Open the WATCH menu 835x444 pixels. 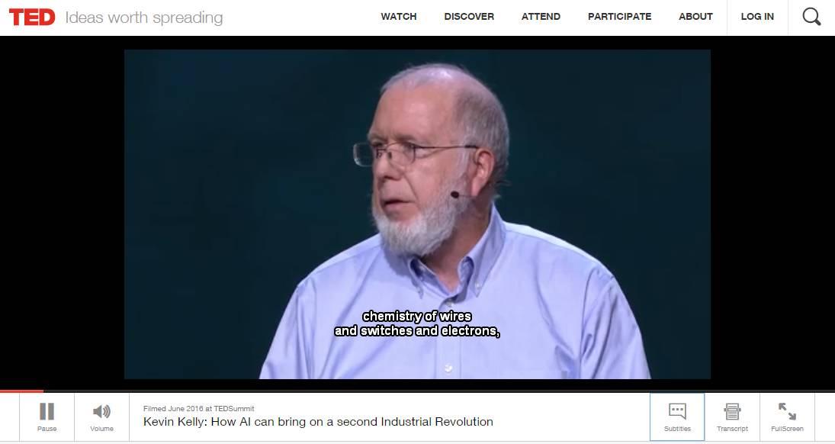coord(398,17)
